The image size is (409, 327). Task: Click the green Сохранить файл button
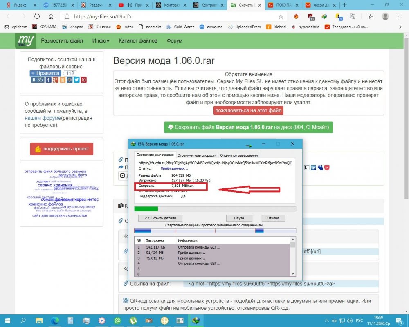(x=248, y=127)
